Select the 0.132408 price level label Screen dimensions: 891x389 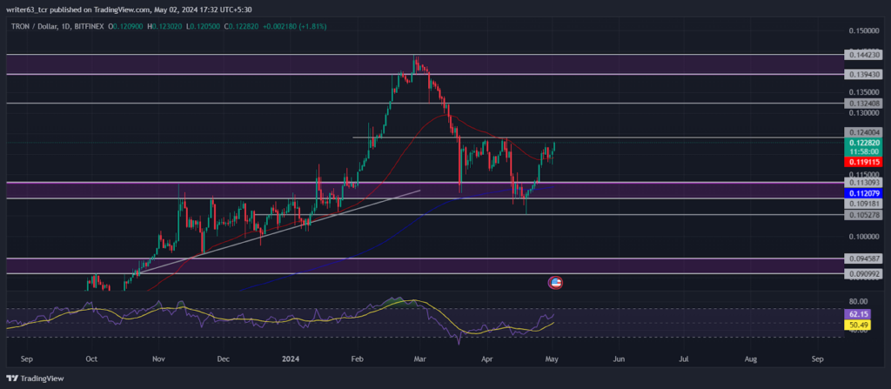click(862, 104)
